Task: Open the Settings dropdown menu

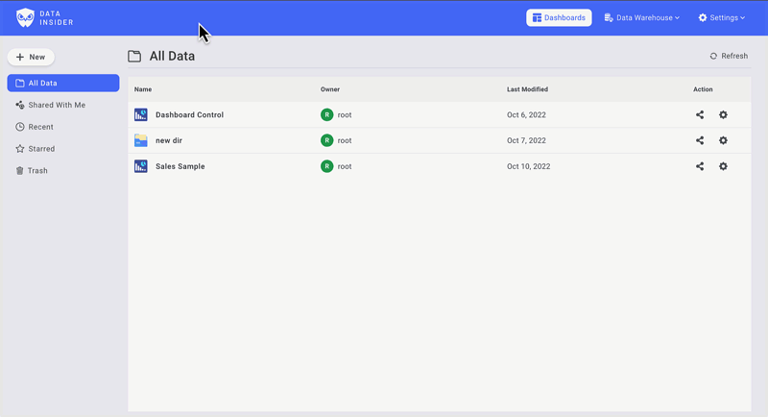Action: (721, 17)
